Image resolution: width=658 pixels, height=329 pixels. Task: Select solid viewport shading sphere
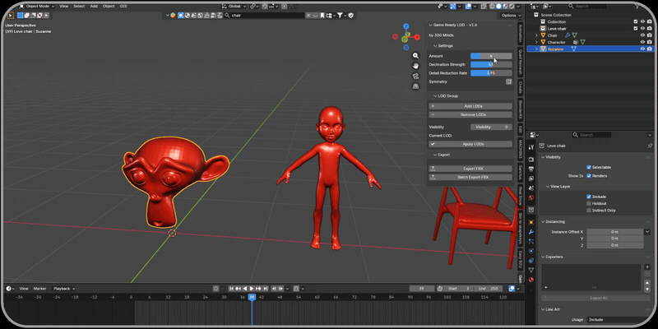coord(499,7)
